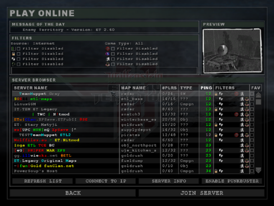Click the server list scroll down arrow
274x206 pixels.
(x=258, y=170)
